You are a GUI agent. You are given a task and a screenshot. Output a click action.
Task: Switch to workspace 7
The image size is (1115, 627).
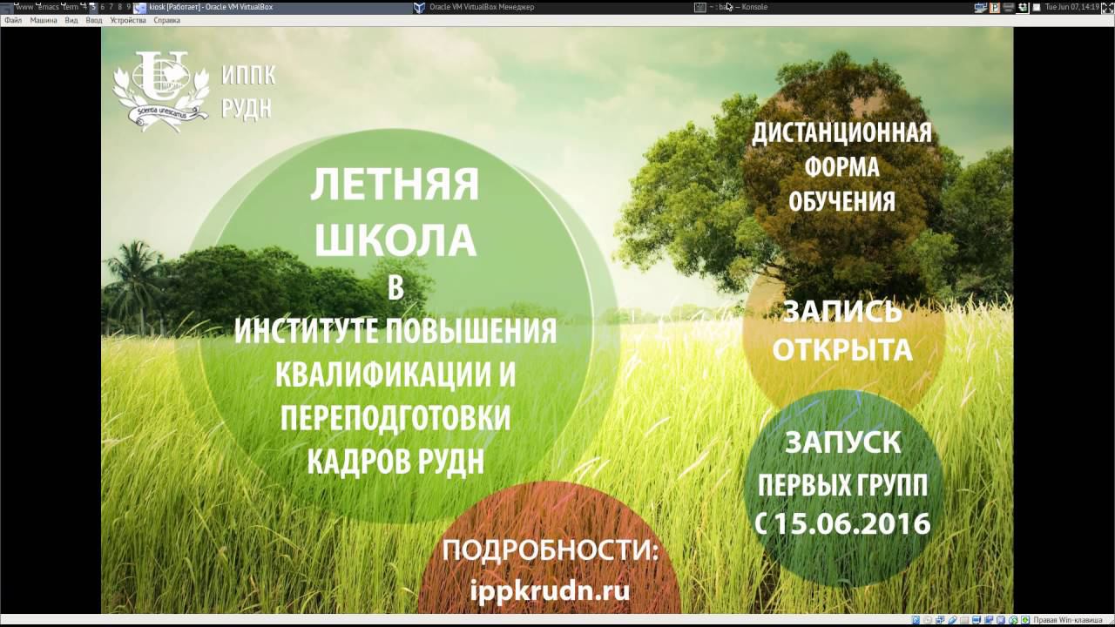111,7
